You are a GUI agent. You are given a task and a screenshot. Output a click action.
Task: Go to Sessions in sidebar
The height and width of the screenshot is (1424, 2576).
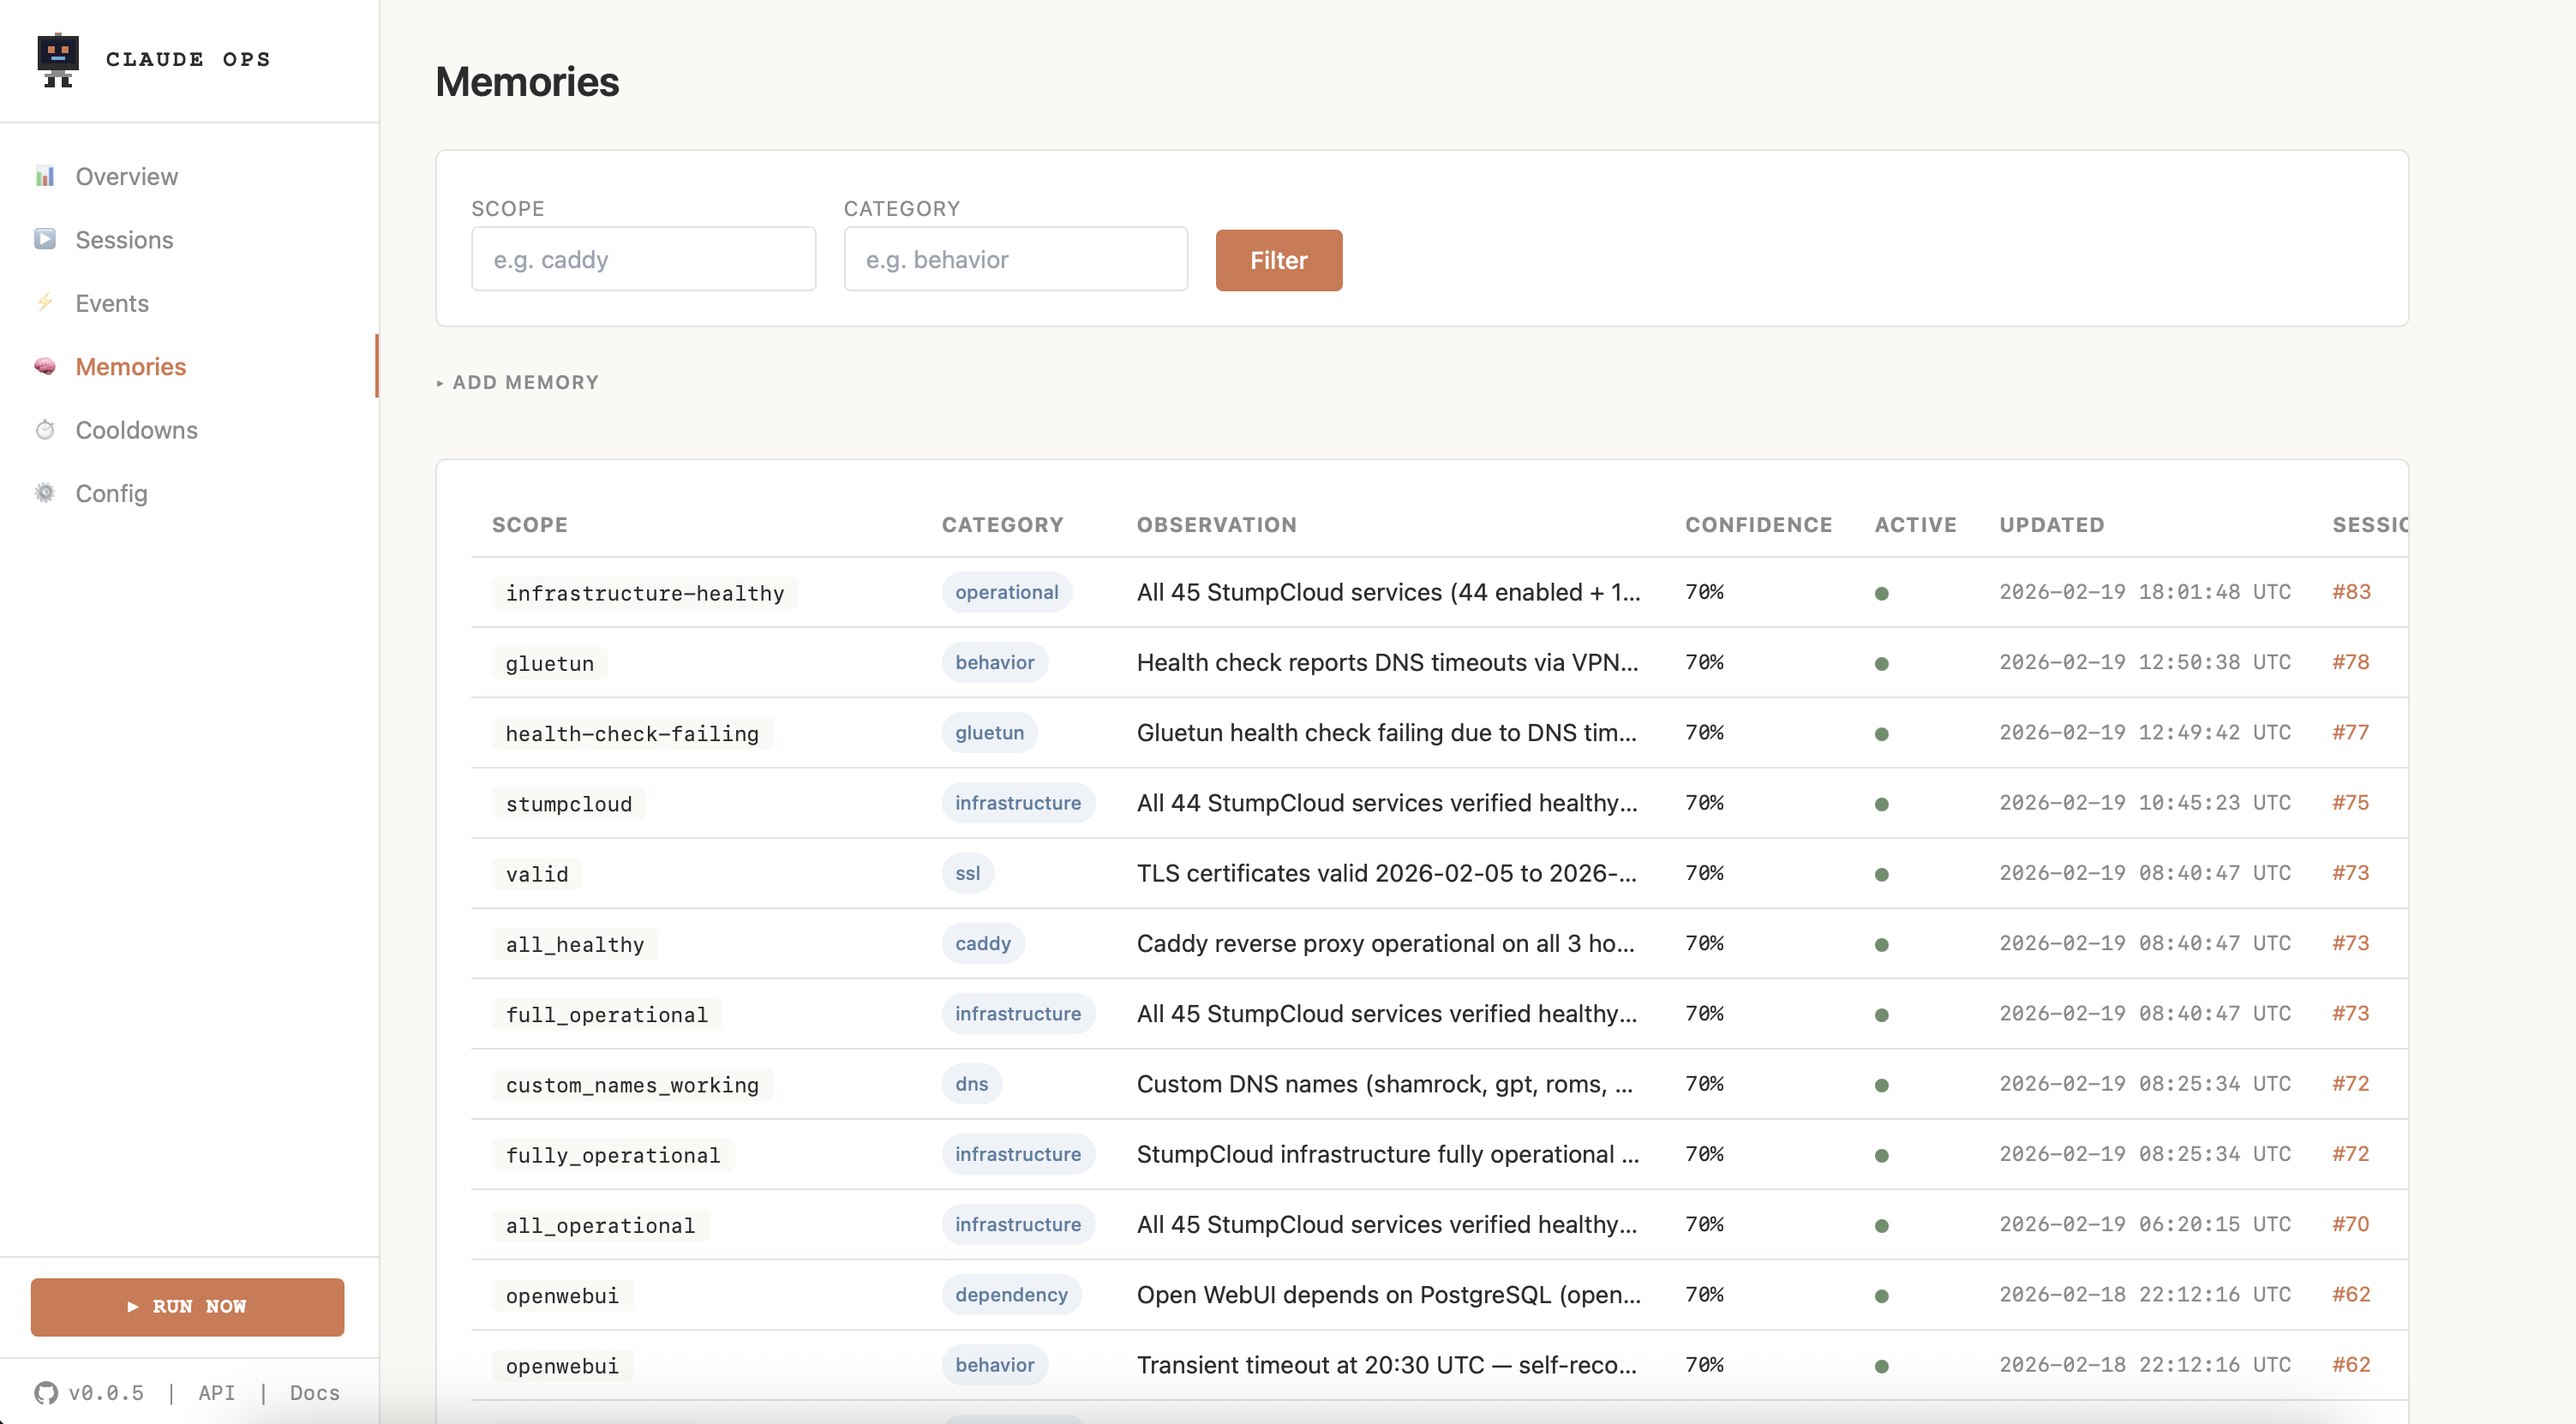click(x=124, y=239)
